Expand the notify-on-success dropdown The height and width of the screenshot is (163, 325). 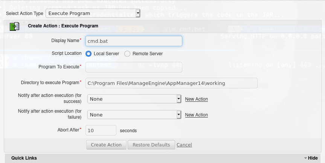coord(134,99)
